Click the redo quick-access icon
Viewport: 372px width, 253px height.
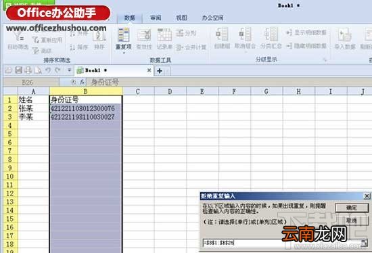pyautogui.click(x=57, y=70)
